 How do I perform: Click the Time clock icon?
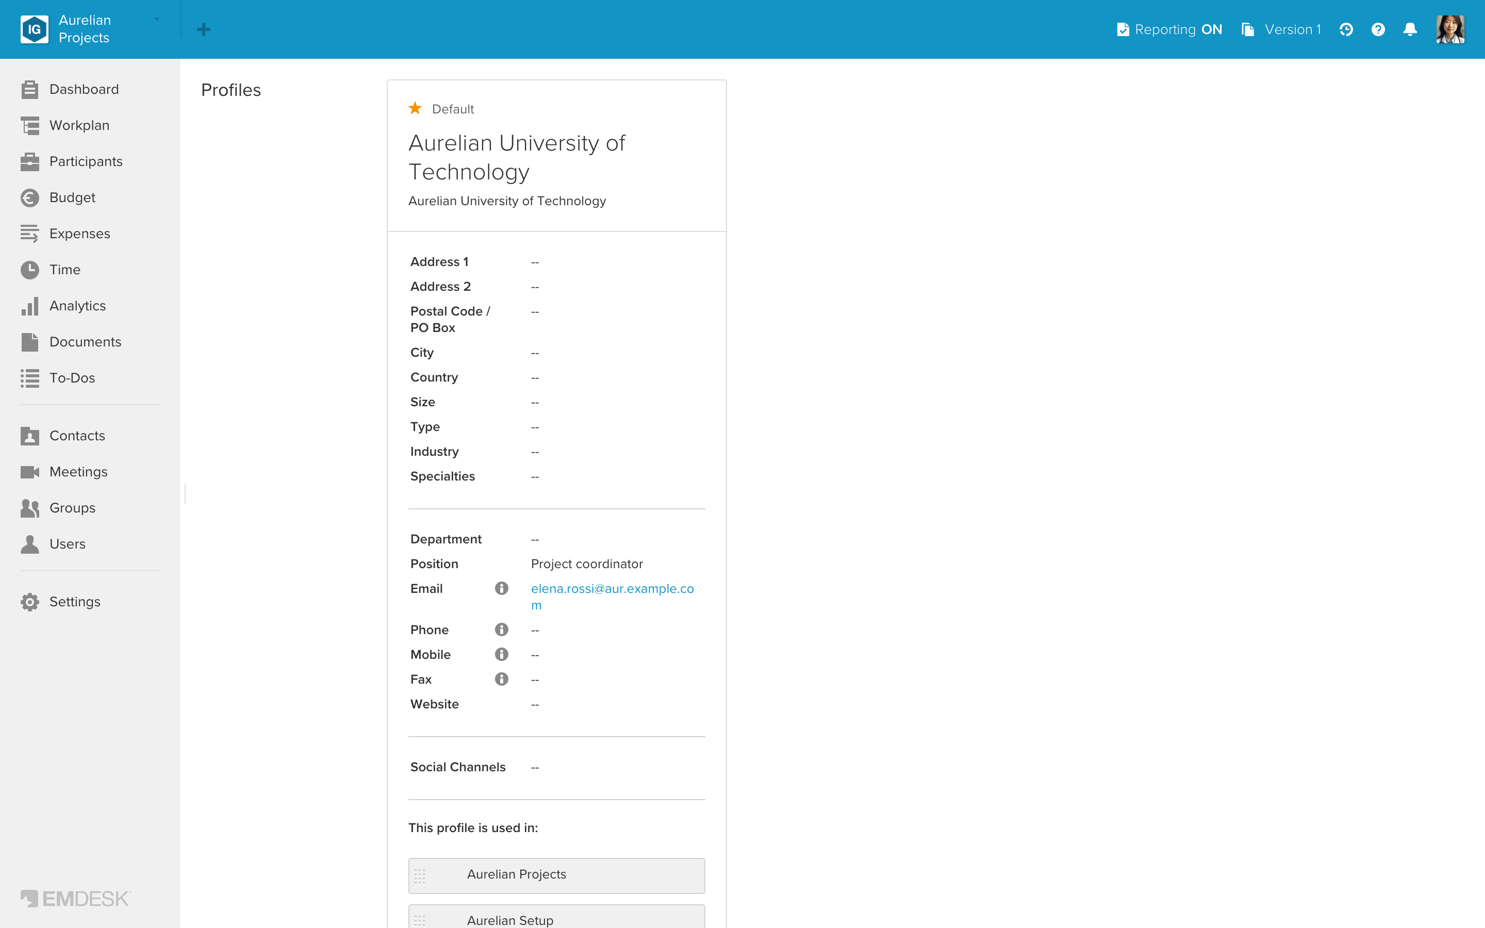29,270
